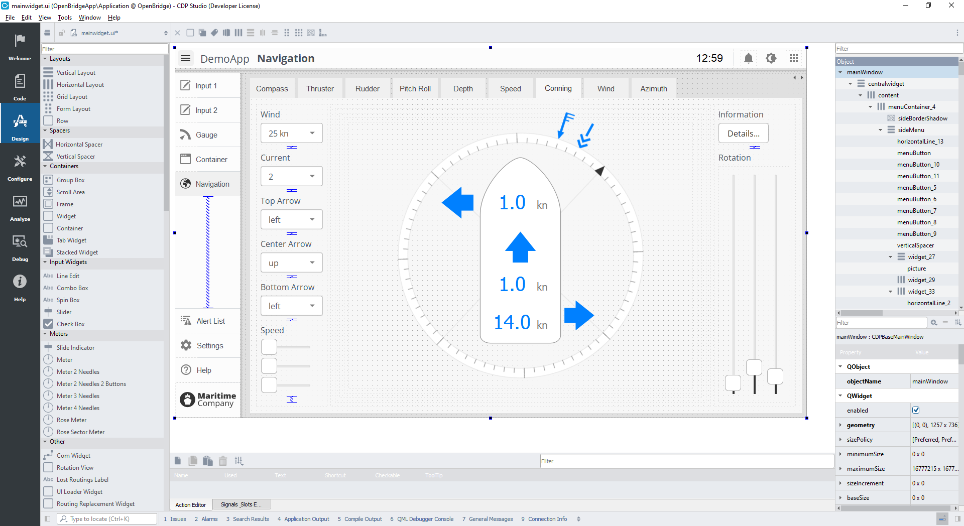Collapse the centralwidget tree item
964x526 pixels.
pos(850,83)
